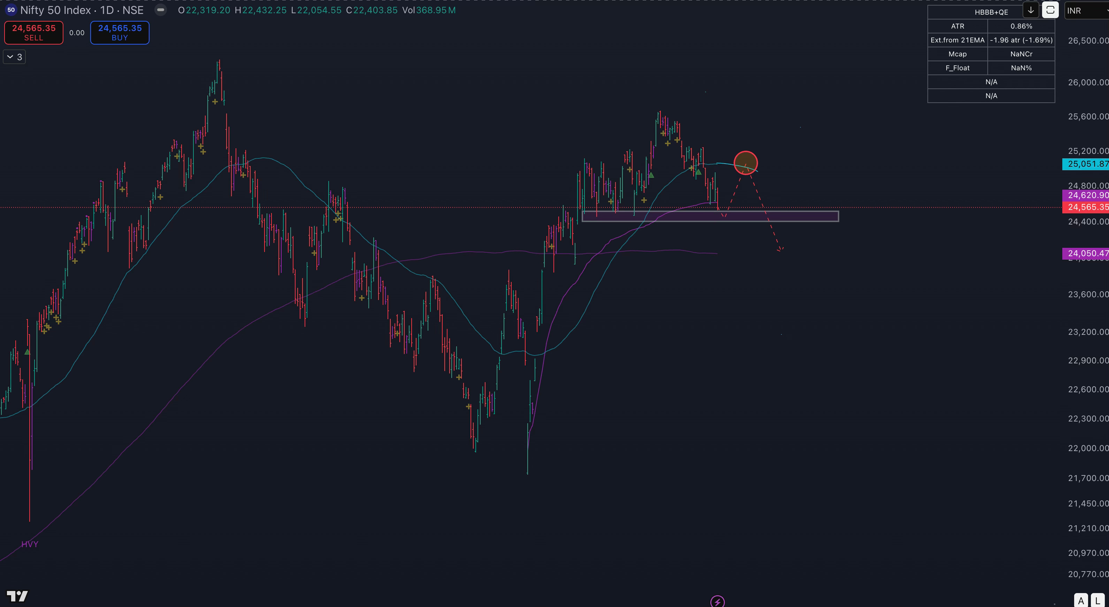The width and height of the screenshot is (1109, 607).
Task: Click the grey minus status indicator by symbol name
Action: tap(160, 10)
